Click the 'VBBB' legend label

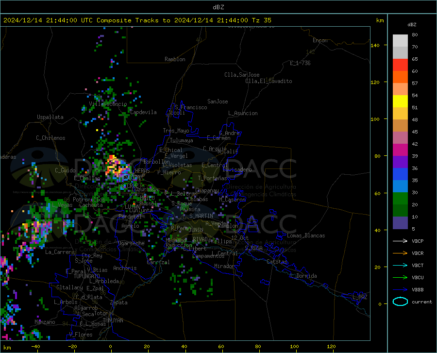pos(418,290)
